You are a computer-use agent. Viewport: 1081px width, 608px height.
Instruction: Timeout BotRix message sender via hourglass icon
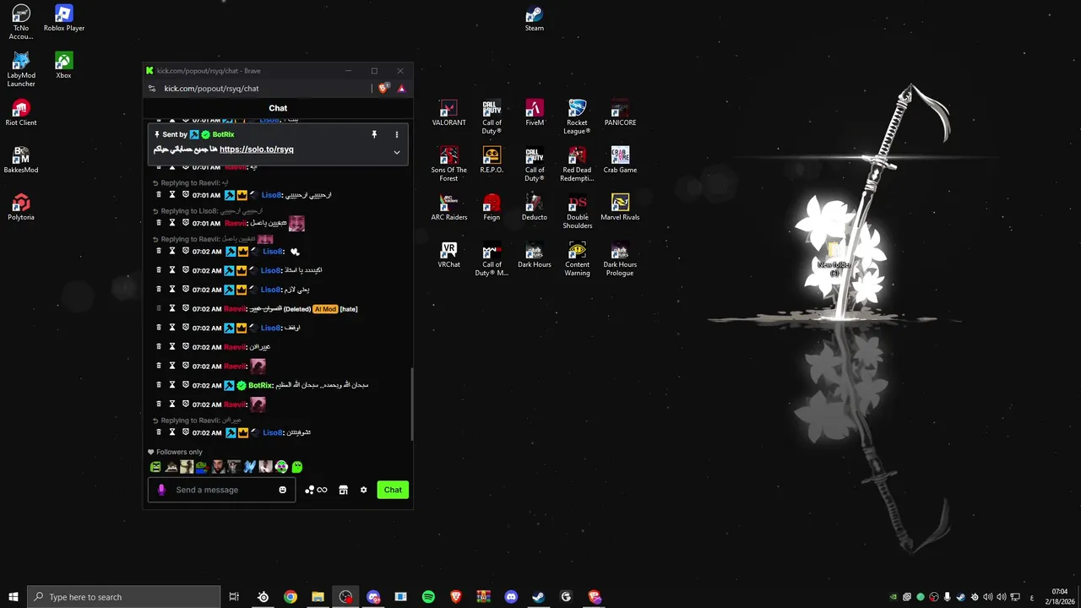172,385
